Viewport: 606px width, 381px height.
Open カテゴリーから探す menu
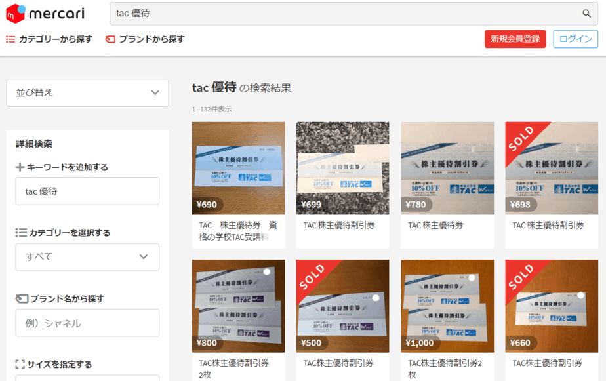56,39
